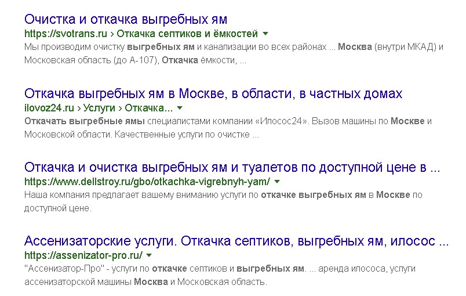
Task: Click the https://assenizator-pro.ru/ URL text
Action: tap(83, 255)
